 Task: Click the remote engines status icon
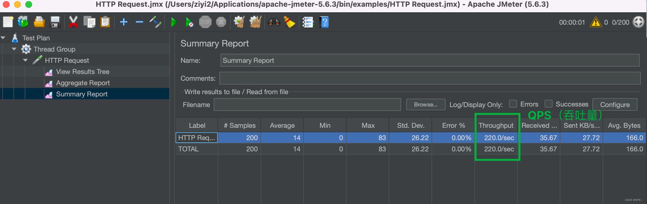638,22
